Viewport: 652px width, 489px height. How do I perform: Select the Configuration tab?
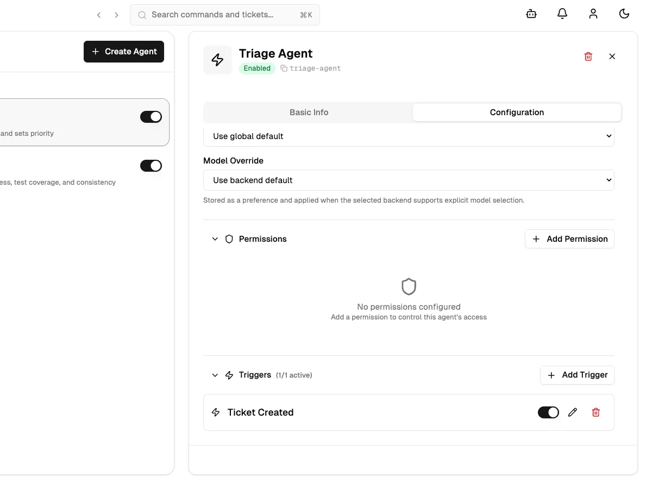(x=517, y=112)
